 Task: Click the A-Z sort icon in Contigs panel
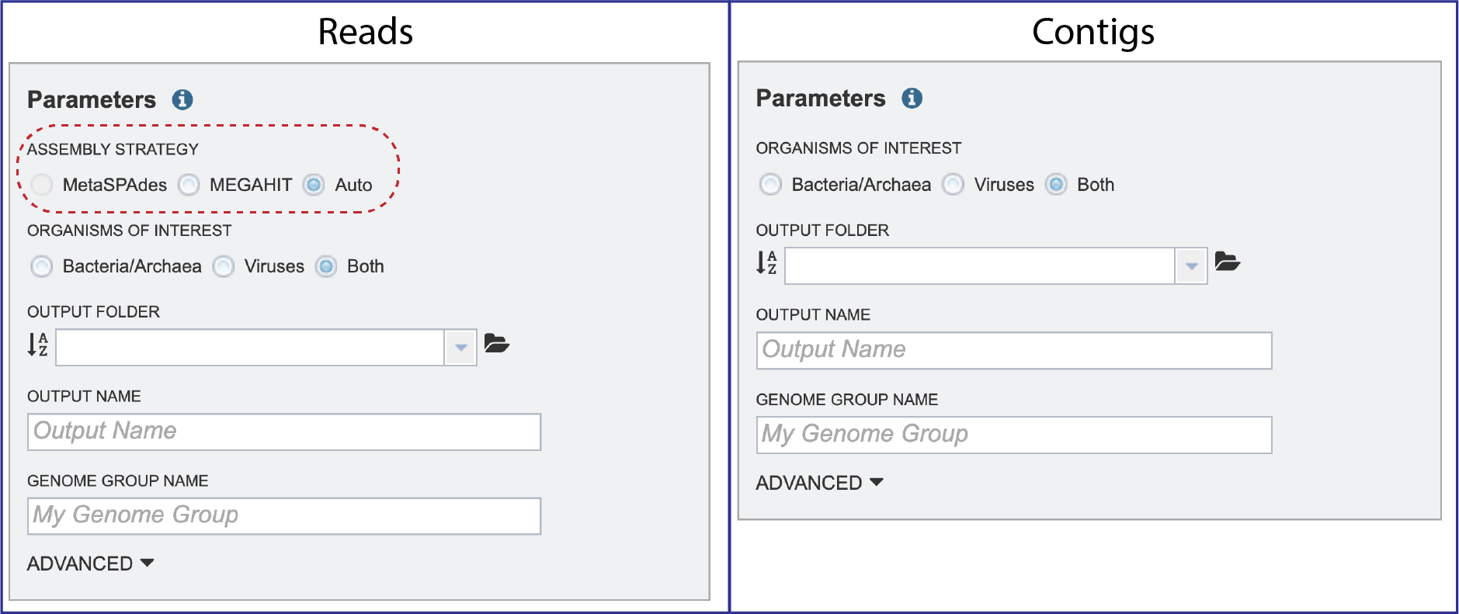(x=767, y=263)
